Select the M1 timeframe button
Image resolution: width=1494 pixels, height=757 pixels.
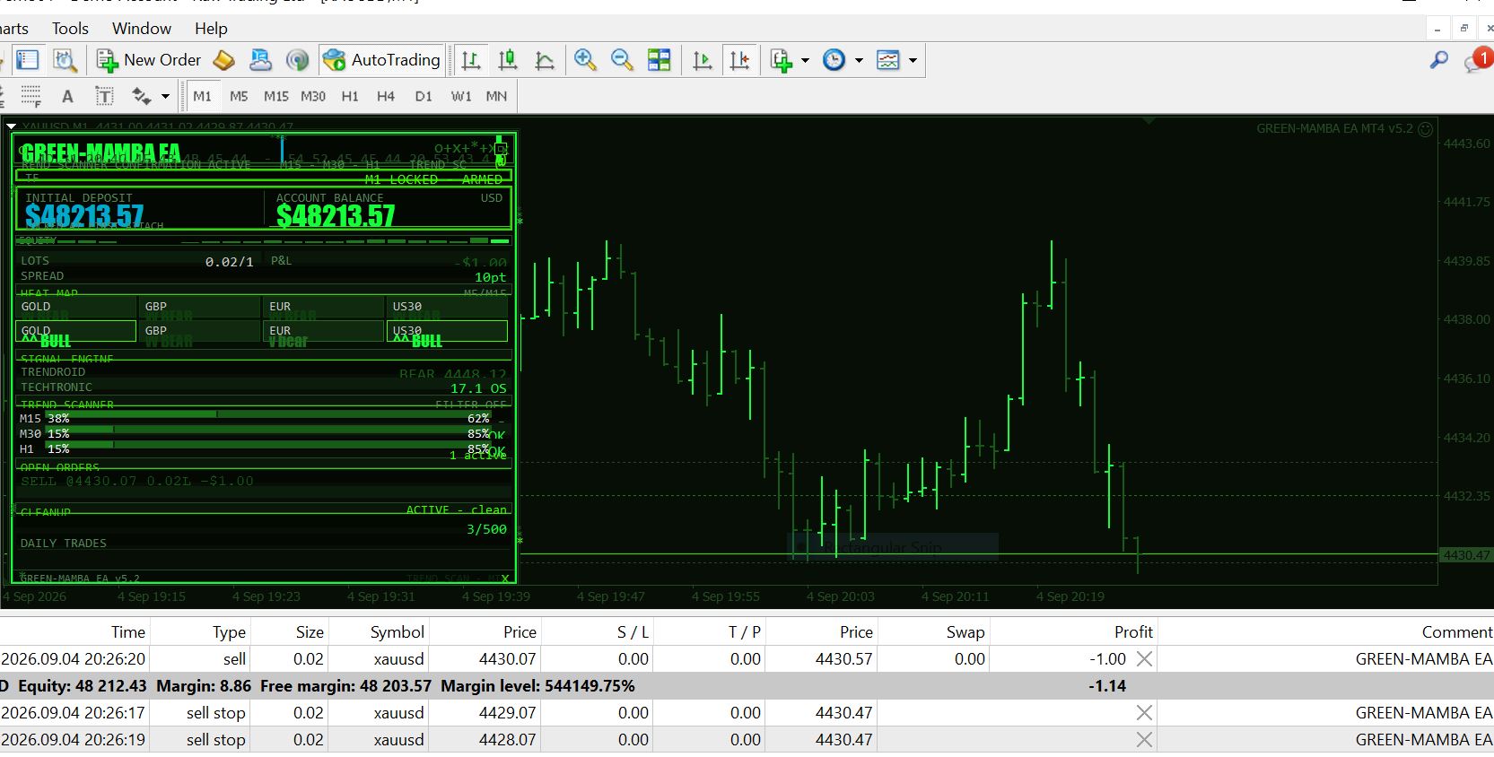pyautogui.click(x=202, y=96)
